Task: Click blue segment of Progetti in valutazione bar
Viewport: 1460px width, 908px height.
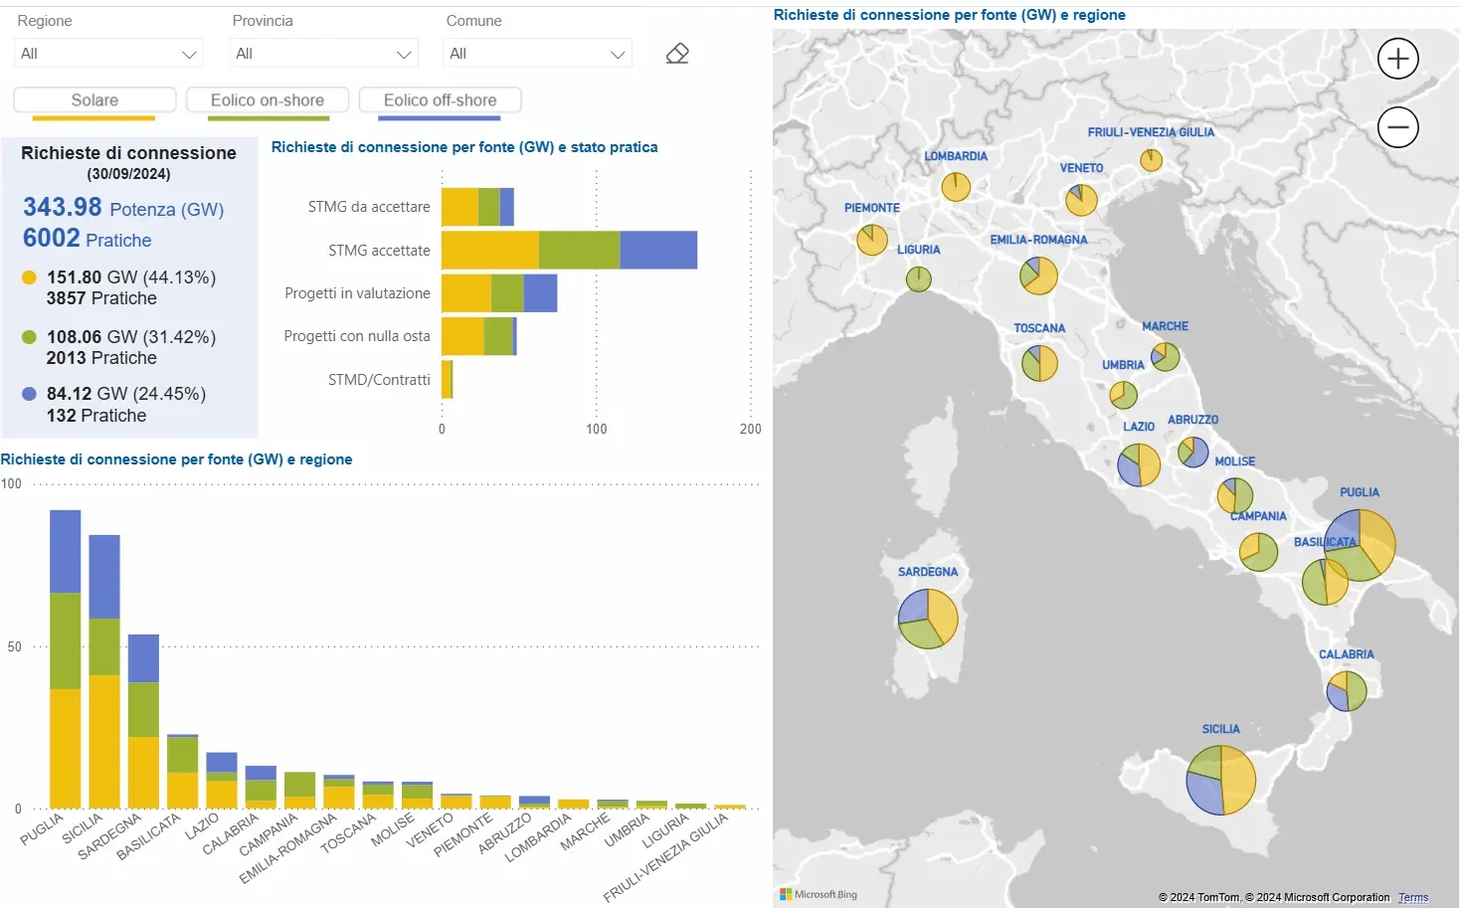Action: coord(540,293)
